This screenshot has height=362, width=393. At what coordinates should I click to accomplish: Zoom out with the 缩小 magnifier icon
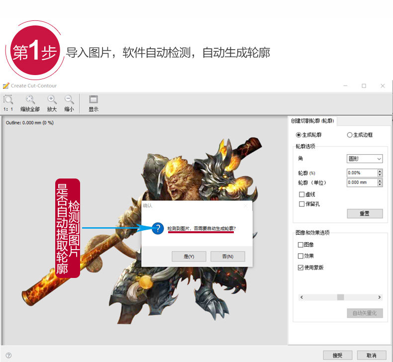69,100
